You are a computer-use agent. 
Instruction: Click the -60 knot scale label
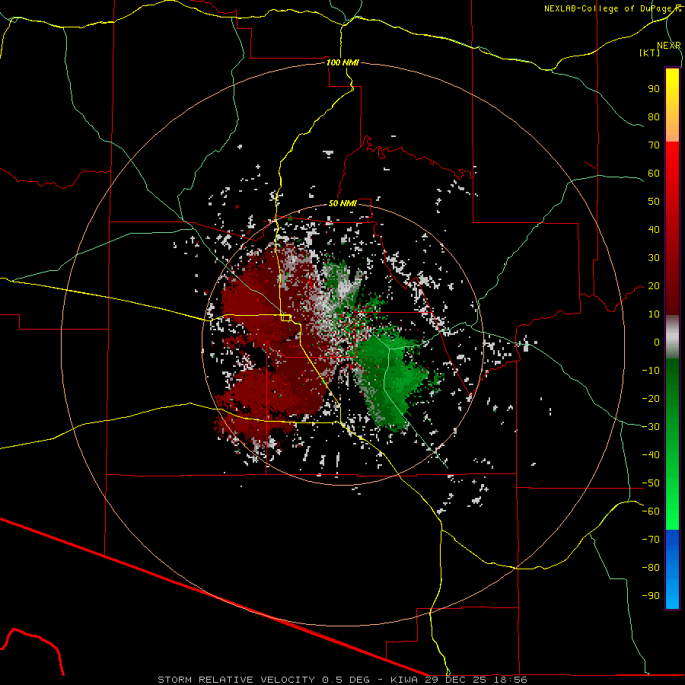651,511
